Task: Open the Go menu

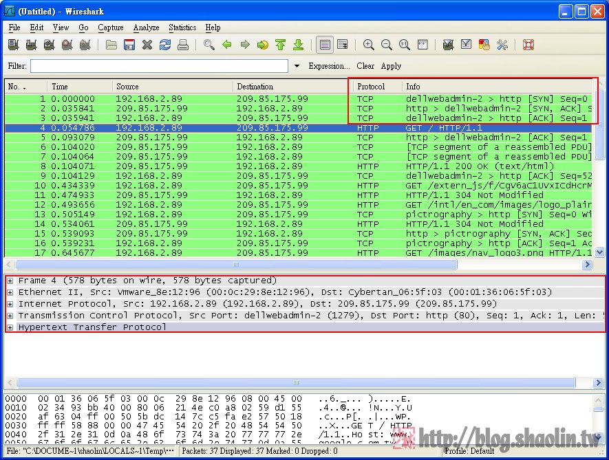Action: point(83,28)
